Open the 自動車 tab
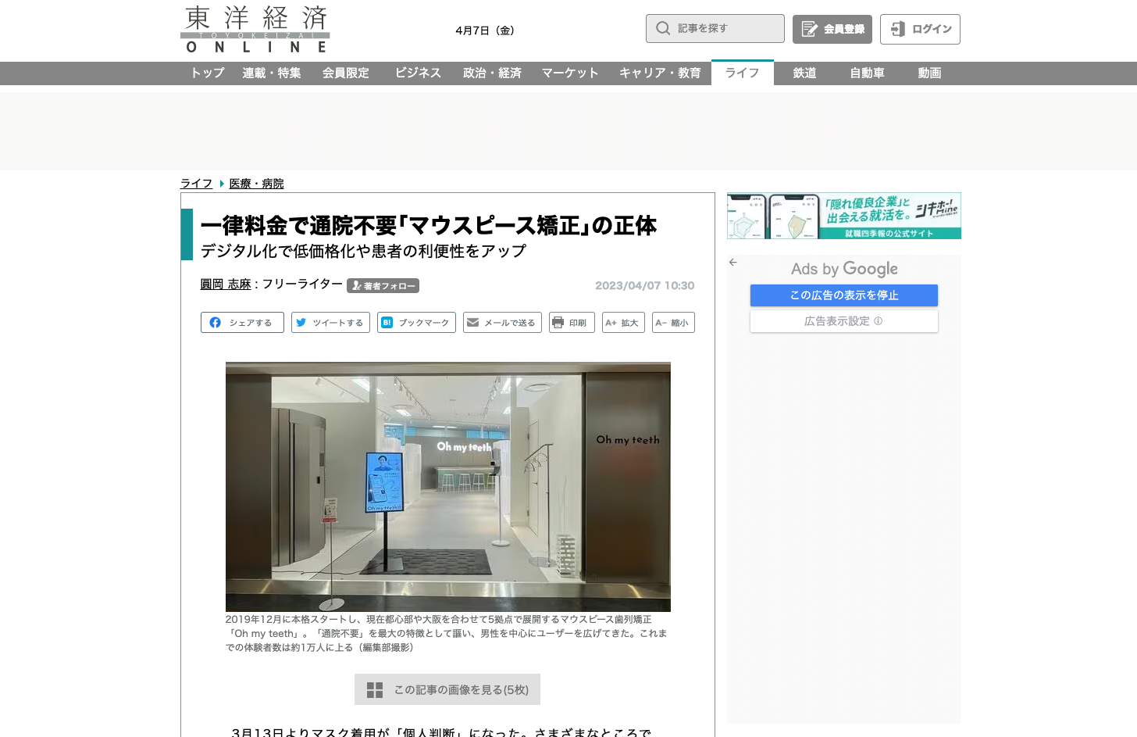Screen dimensions: 1137x737 click(868, 73)
